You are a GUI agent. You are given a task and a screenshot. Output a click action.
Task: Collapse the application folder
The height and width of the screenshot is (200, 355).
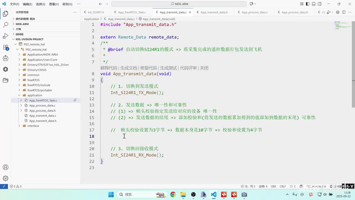45,95
